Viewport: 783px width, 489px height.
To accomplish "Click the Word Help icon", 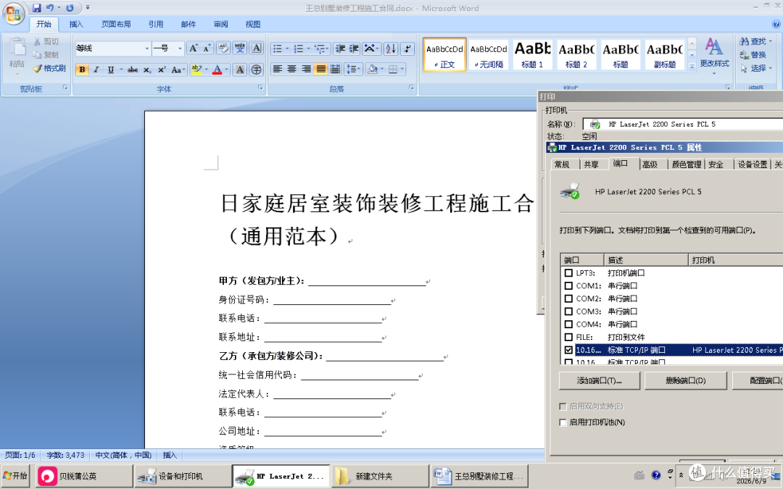I will point(776,24).
